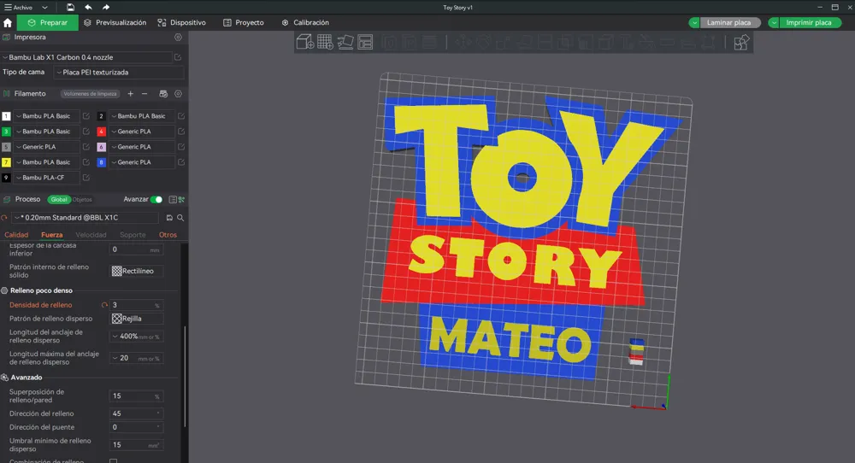Click the white filament 1 color swatch
855x463 pixels.
click(6, 116)
